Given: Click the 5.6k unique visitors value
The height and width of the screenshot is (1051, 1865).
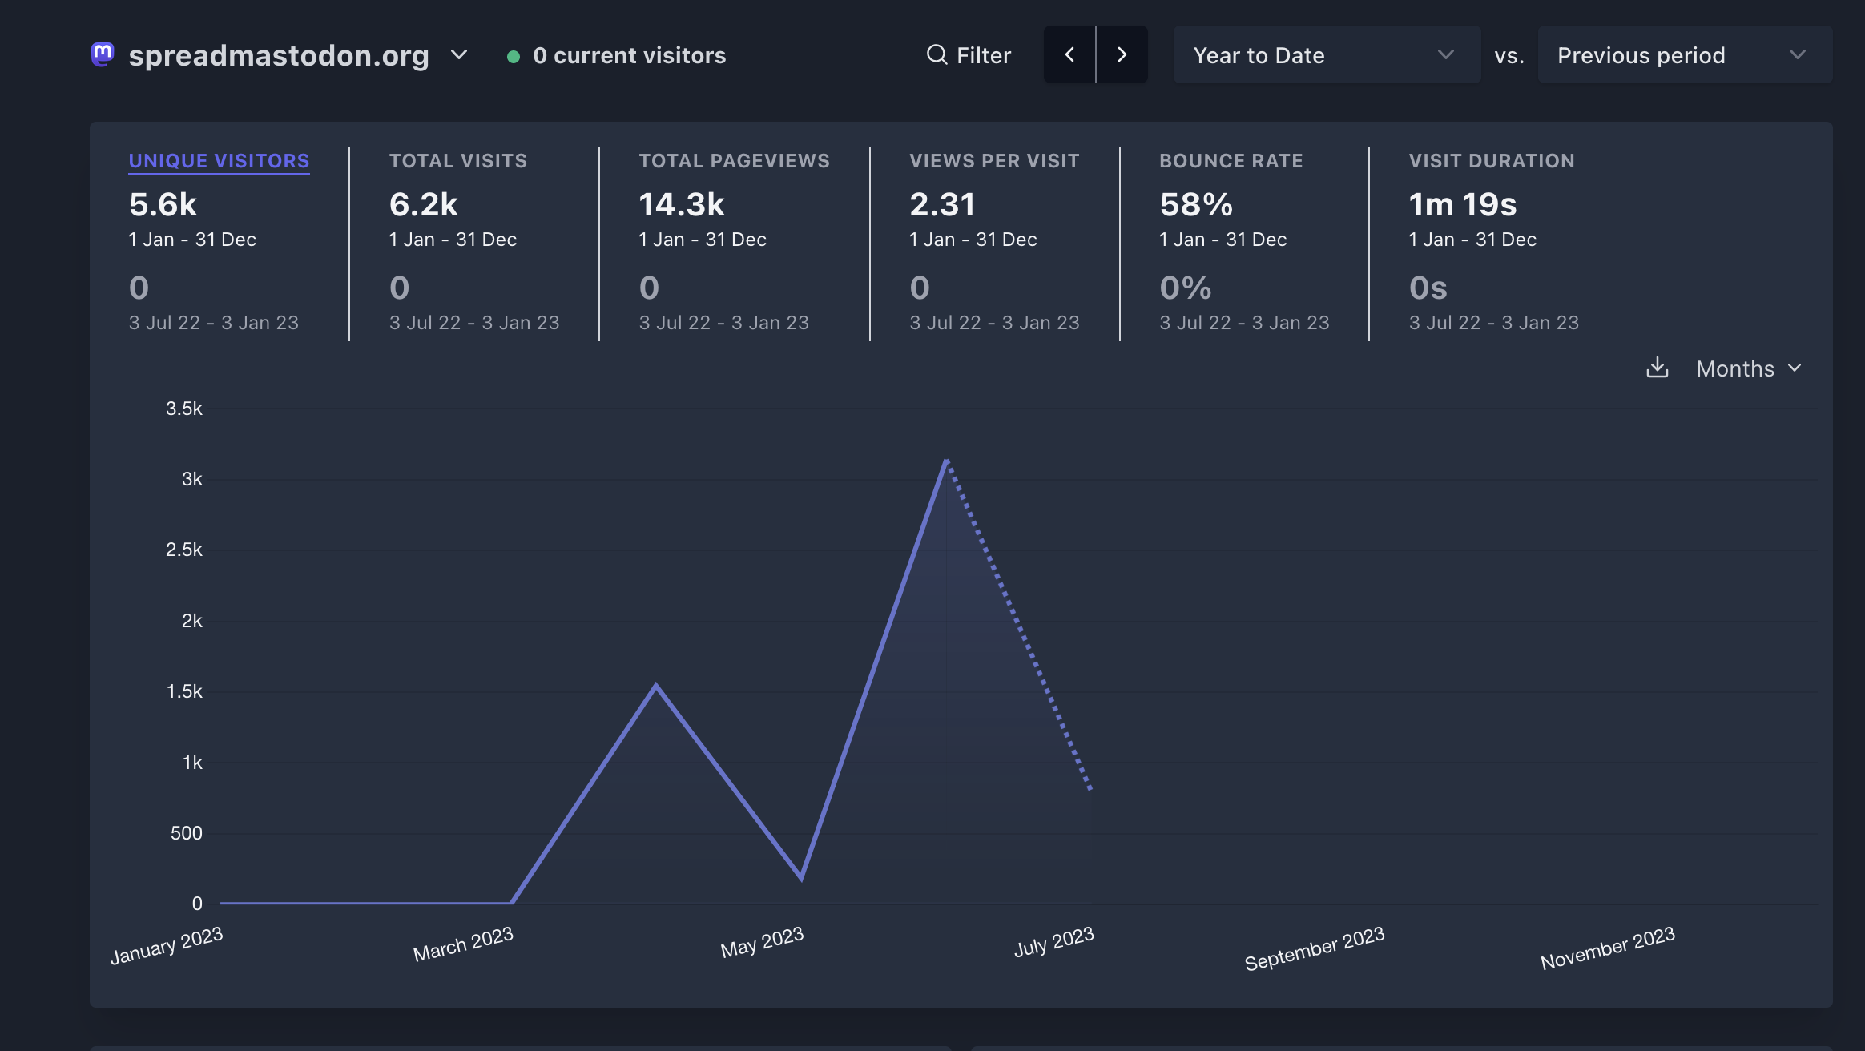Looking at the screenshot, I should coord(163,204).
